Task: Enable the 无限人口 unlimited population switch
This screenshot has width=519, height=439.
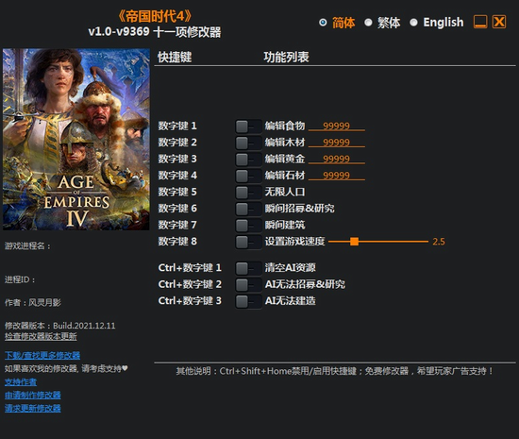Action: point(248,192)
